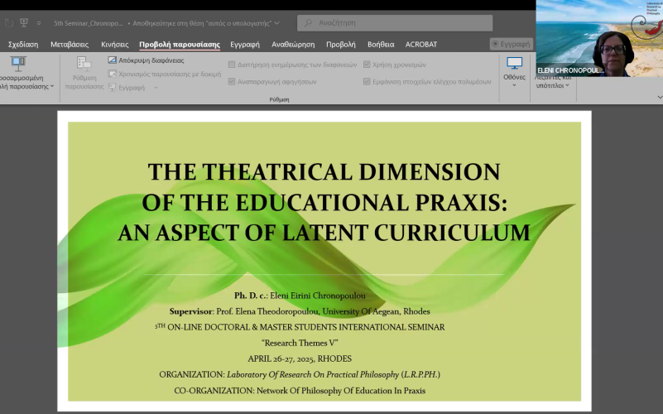Toggle Χρήση χρονισμών checkbox

pos(367,65)
